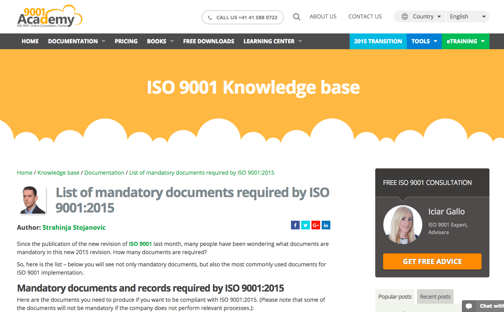This screenshot has width=504, height=312.
Task: Share the article on LinkedIn
Action: click(326, 225)
